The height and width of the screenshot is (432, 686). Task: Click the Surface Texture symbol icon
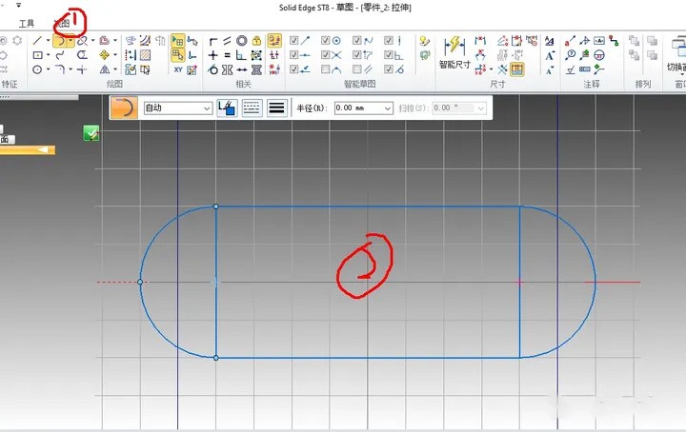(570, 69)
